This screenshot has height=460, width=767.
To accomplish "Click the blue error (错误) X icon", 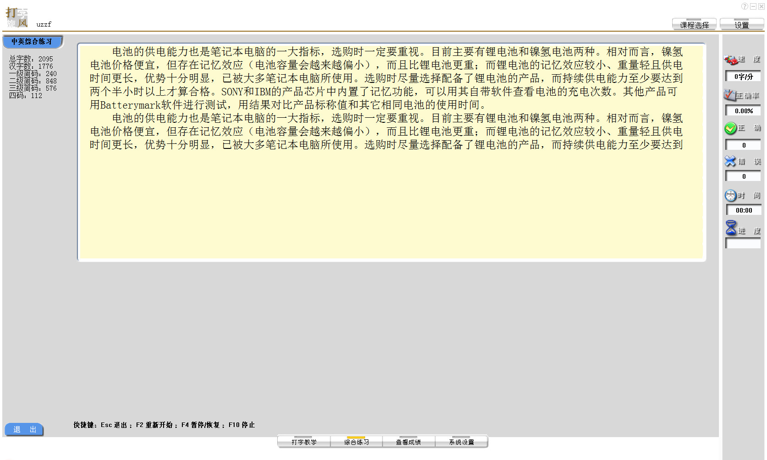I will pyautogui.click(x=729, y=161).
